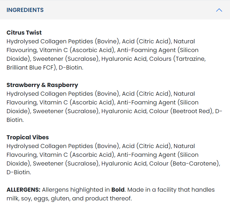
Task: Click the Brilliant Blue FCF text
Action: 30,67
